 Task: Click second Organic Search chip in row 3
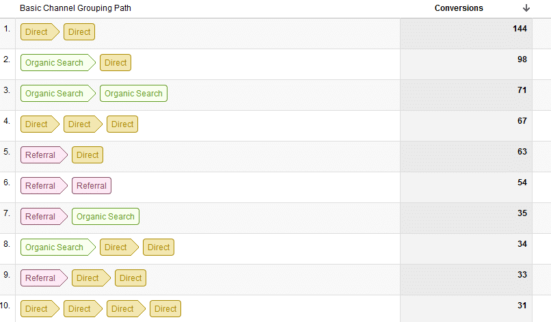(133, 94)
